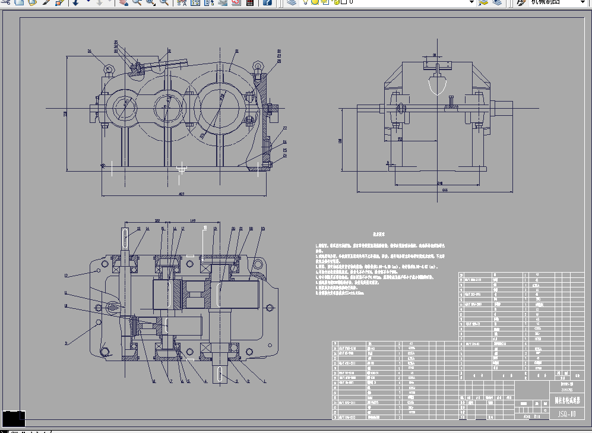
Task: Open the Layer Properties Manager icon
Action: click(290, 2)
